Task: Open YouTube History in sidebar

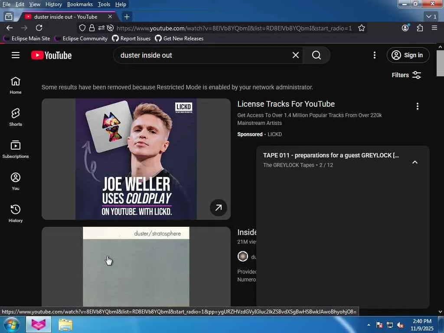Action: click(16, 213)
